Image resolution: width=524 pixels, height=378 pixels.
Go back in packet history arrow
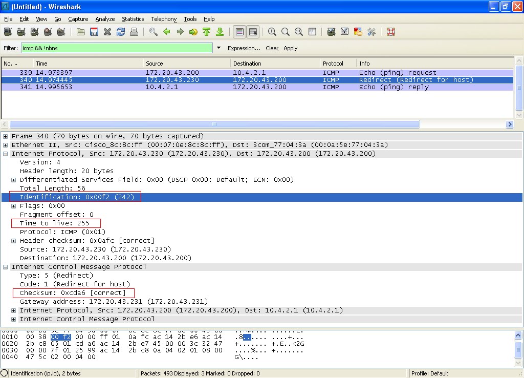click(167, 32)
